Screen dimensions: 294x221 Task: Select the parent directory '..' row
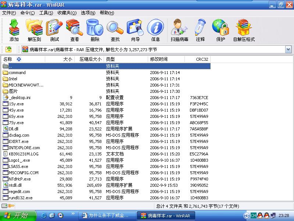point(106,66)
